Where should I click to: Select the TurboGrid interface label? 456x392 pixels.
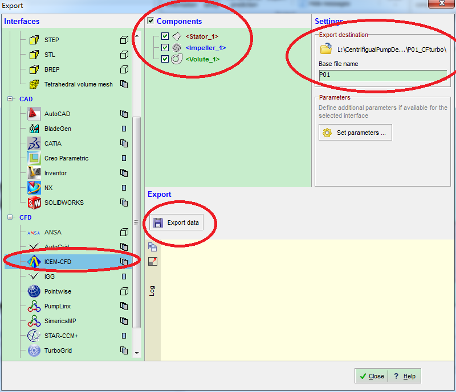tap(58, 350)
